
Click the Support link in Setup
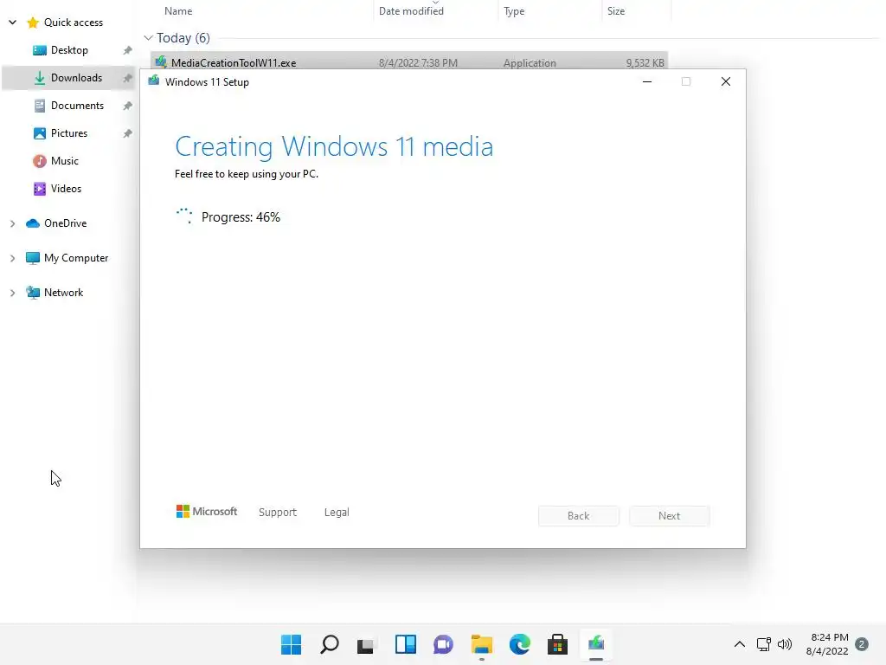click(278, 512)
